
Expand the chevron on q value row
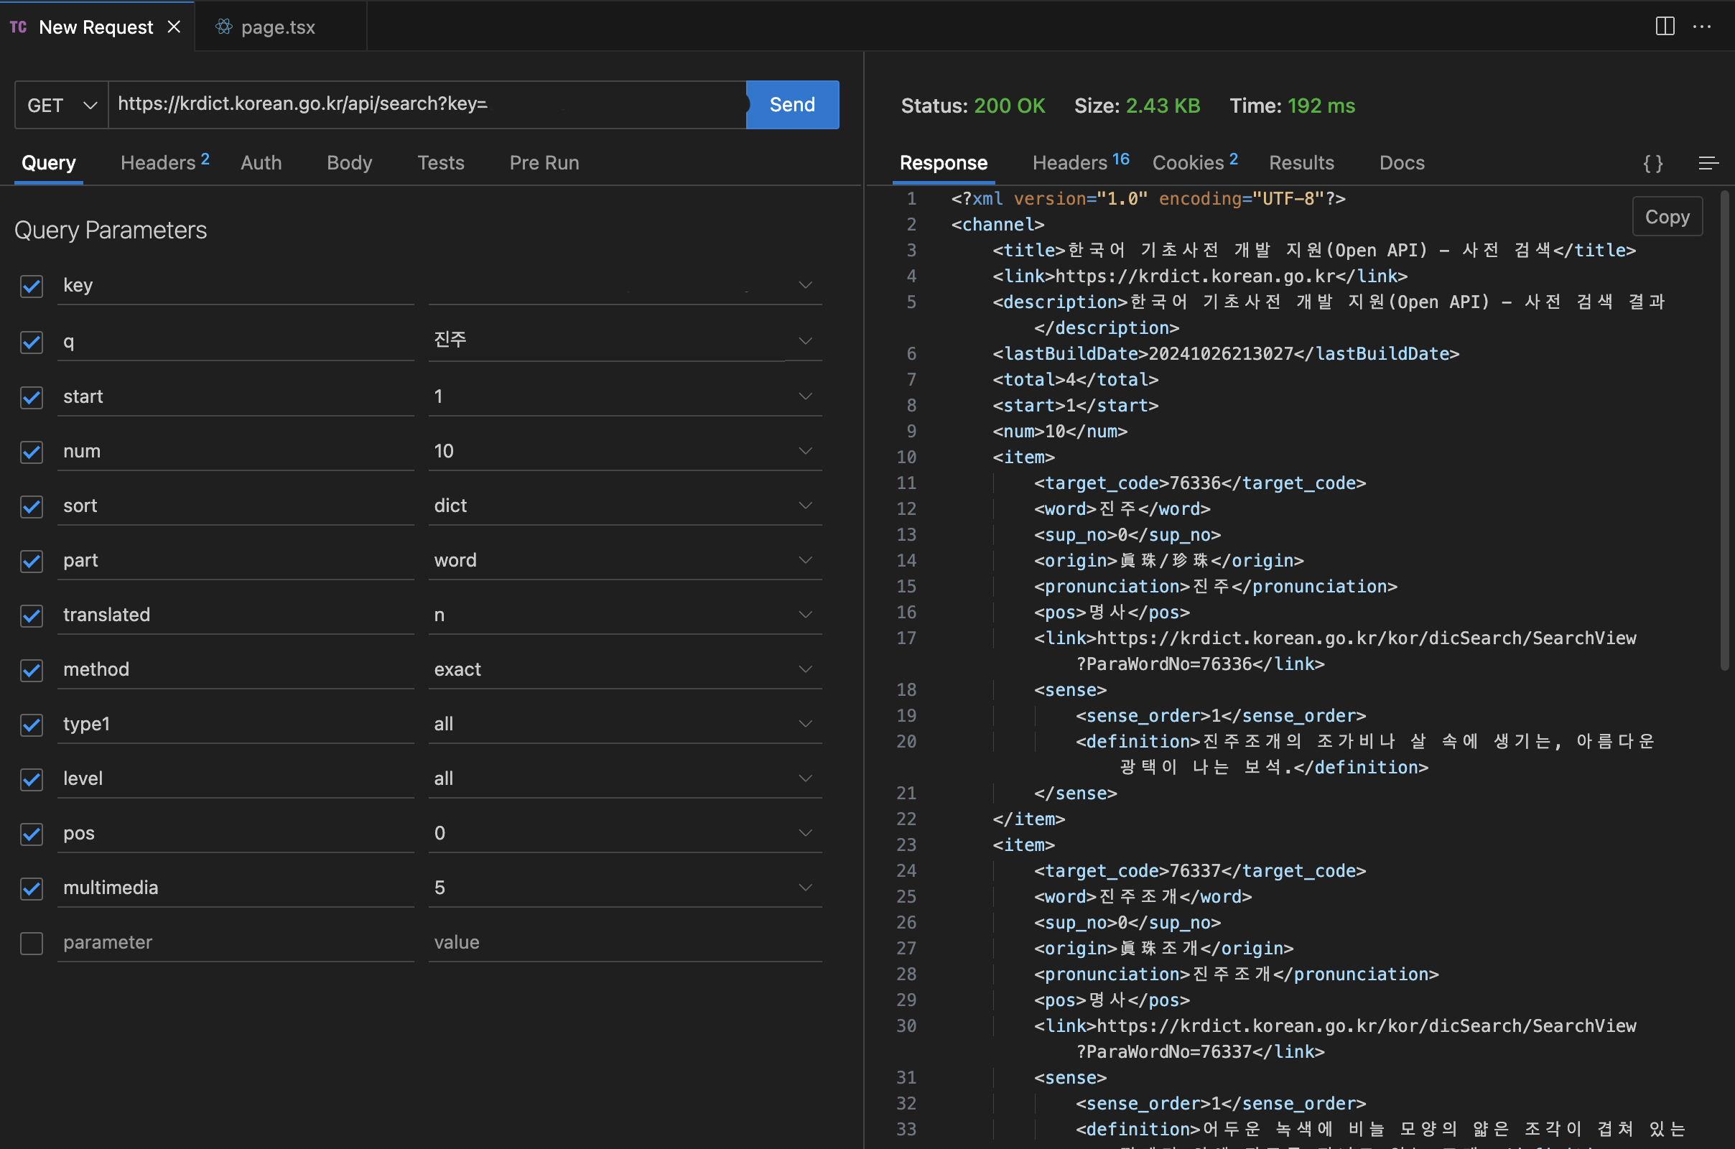coord(804,340)
